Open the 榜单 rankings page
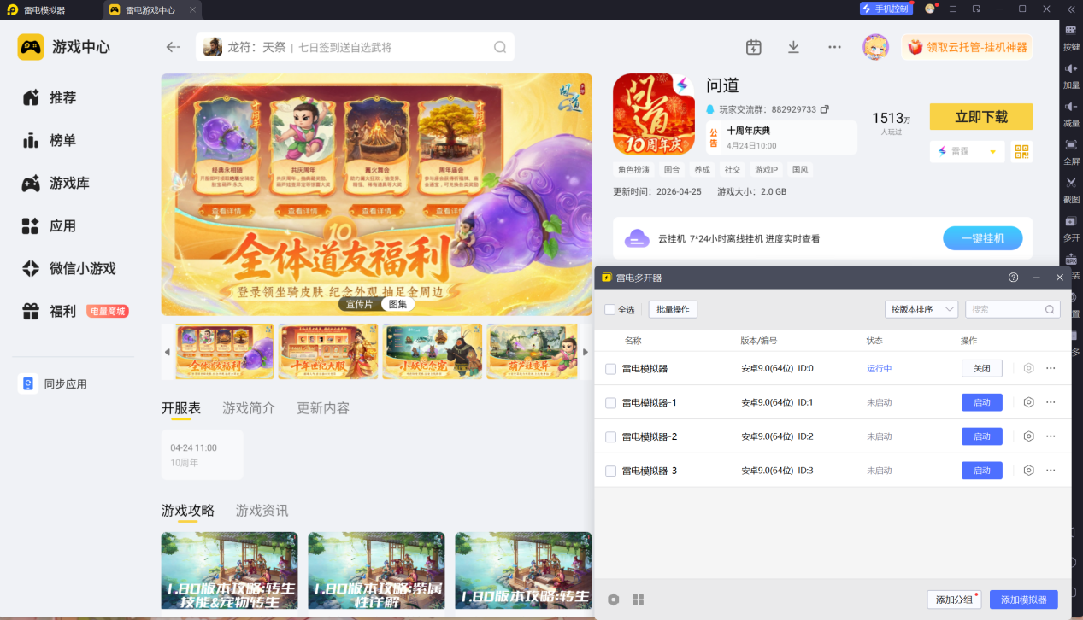This screenshot has height=620, width=1083. (x=50, y=140)
